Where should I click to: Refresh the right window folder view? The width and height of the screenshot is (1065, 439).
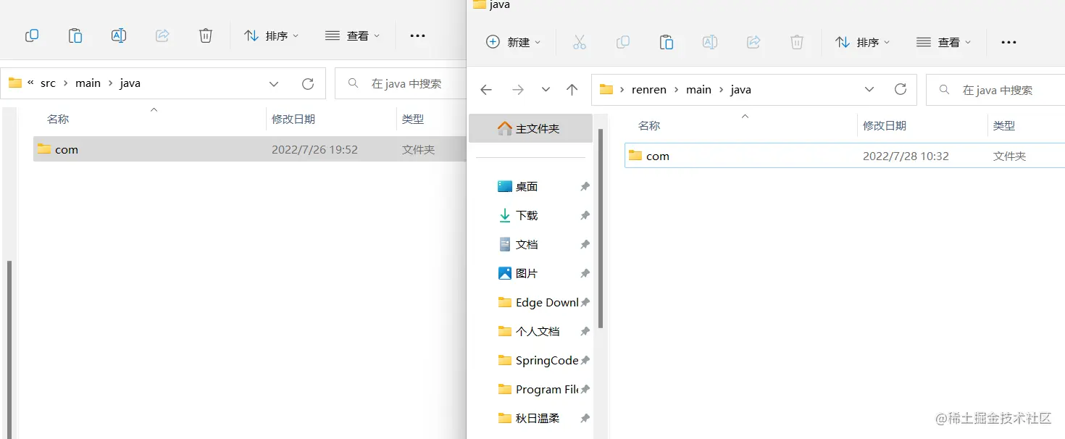(x=901, y=90)
